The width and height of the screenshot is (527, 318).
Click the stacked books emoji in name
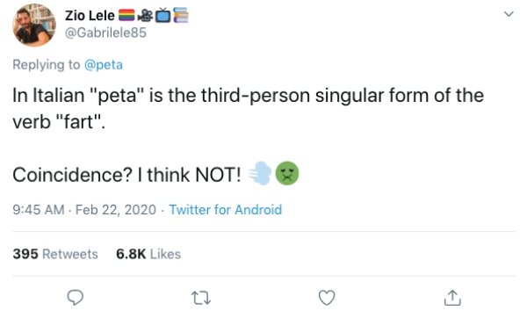[181, 16]
